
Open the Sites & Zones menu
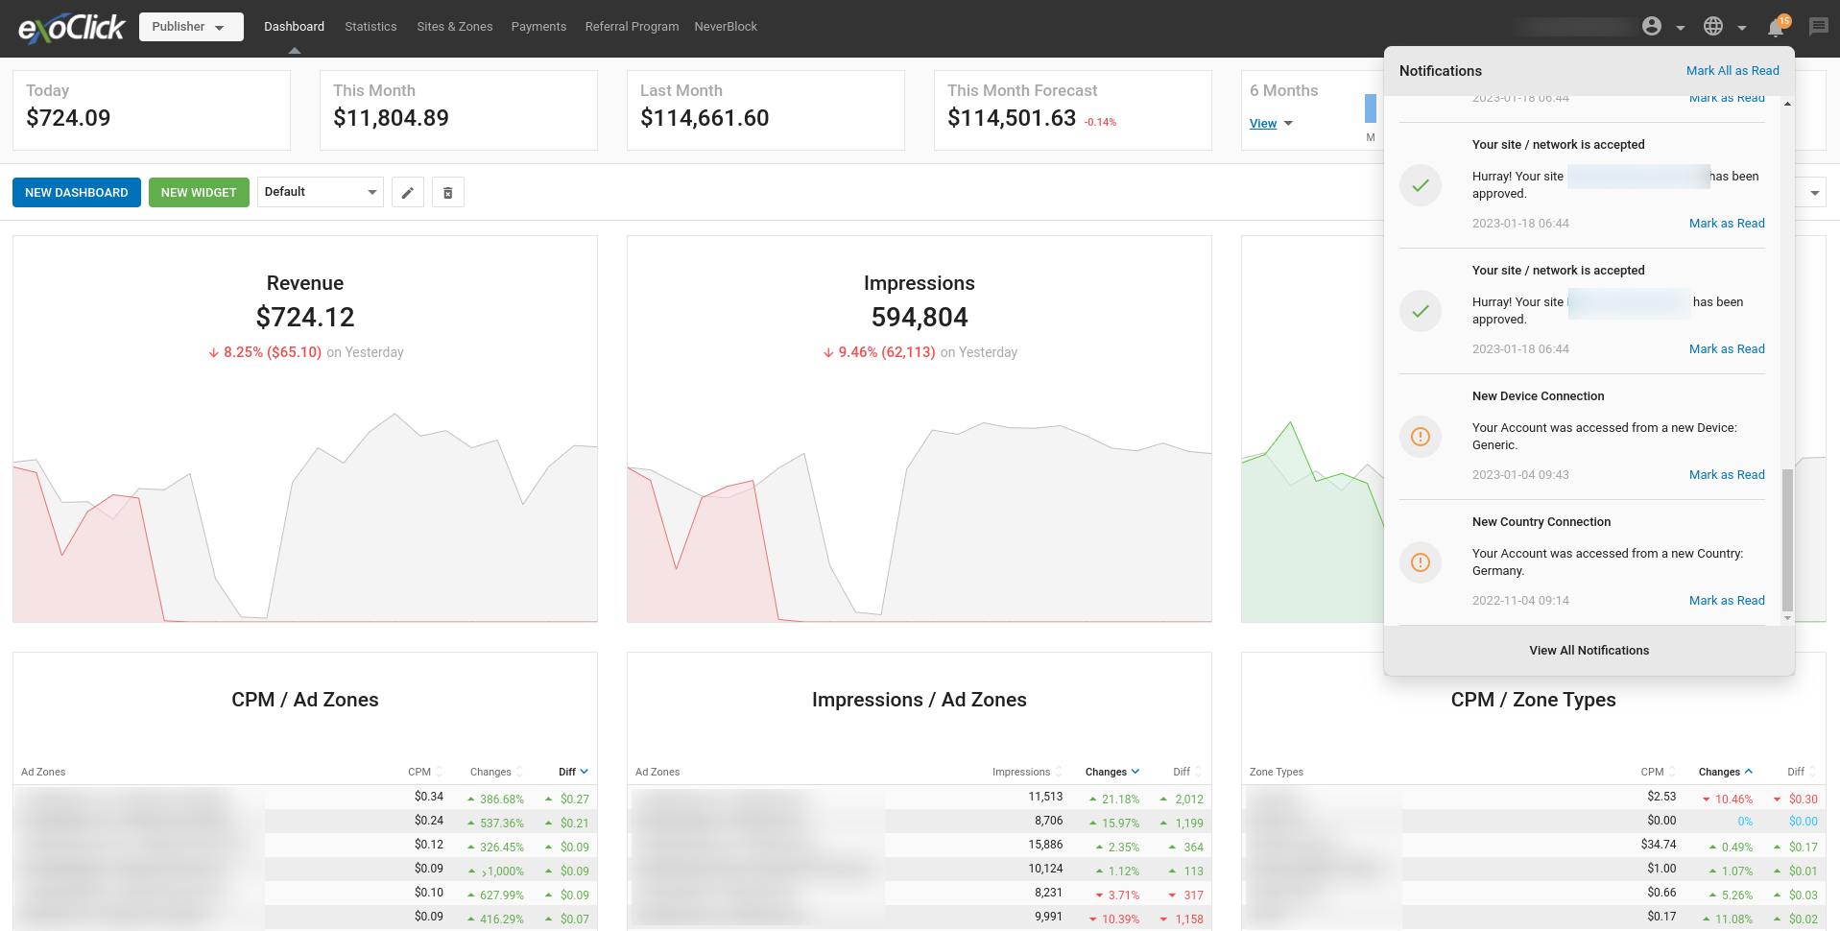tap(454, 27)
